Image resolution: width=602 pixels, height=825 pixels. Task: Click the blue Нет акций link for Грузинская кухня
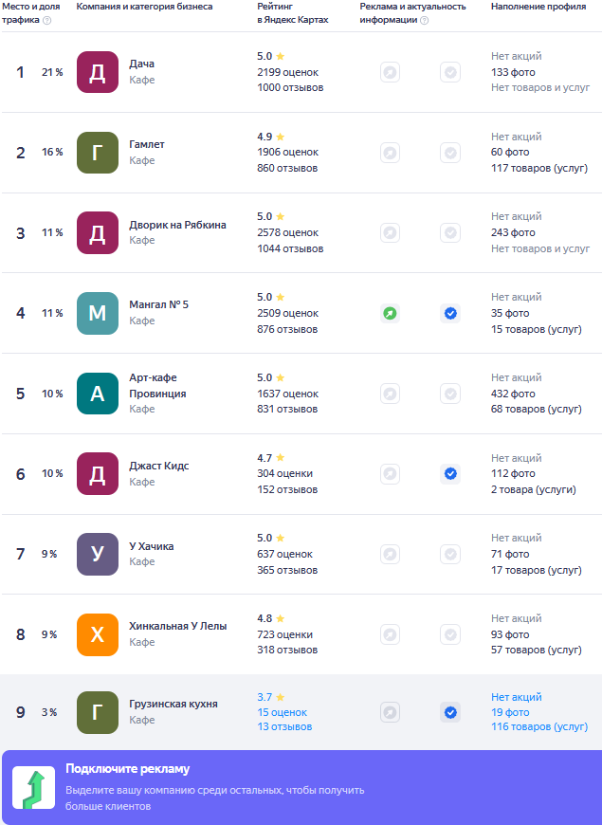[x=517, y=697]
